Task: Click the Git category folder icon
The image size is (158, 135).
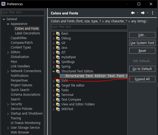Action: coord(58,43)
